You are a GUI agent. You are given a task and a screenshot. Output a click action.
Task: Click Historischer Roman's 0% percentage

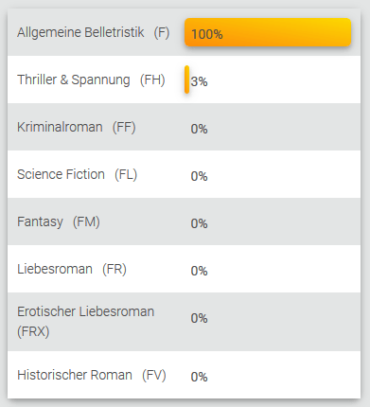(199, 377)
